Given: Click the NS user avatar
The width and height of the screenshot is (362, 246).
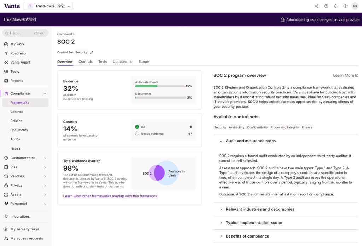Looking at the screenshot, I should 355,6.
